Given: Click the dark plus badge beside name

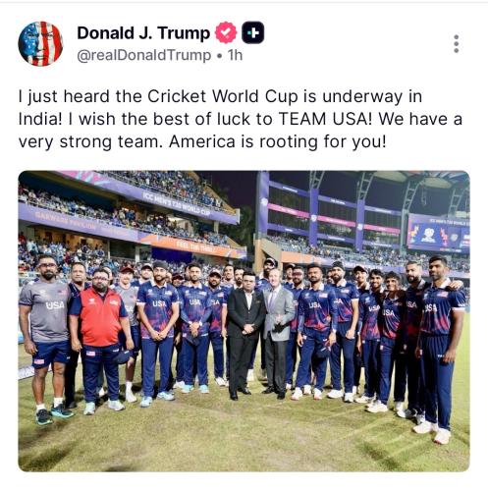Looking at the screenshot, I should (252, 32).
